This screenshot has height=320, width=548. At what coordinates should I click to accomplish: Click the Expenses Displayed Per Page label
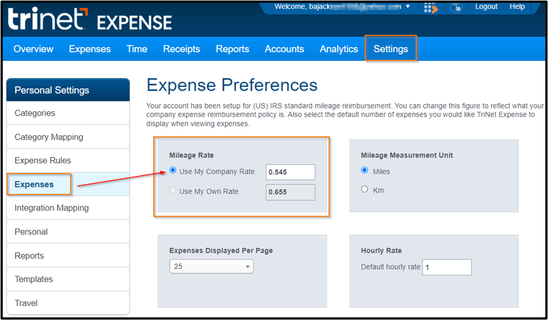click(221, 251)
